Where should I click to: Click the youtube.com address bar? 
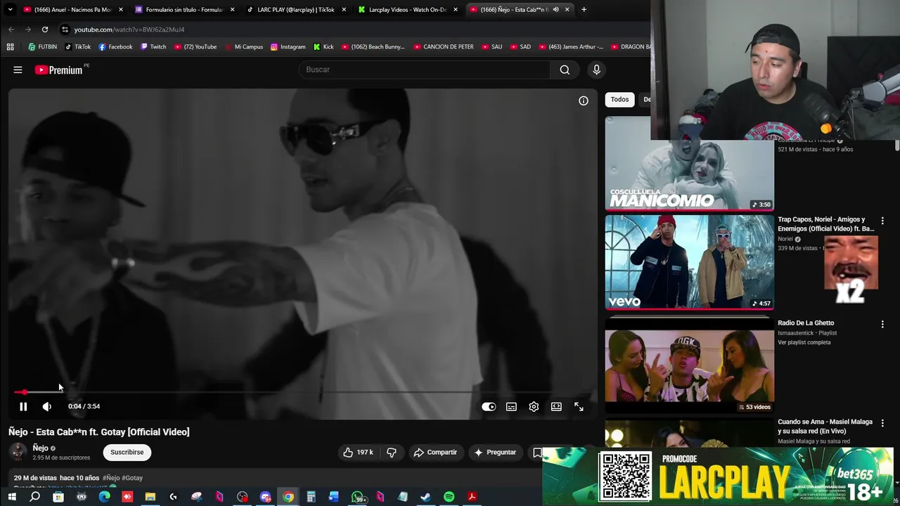coord(352,30)
